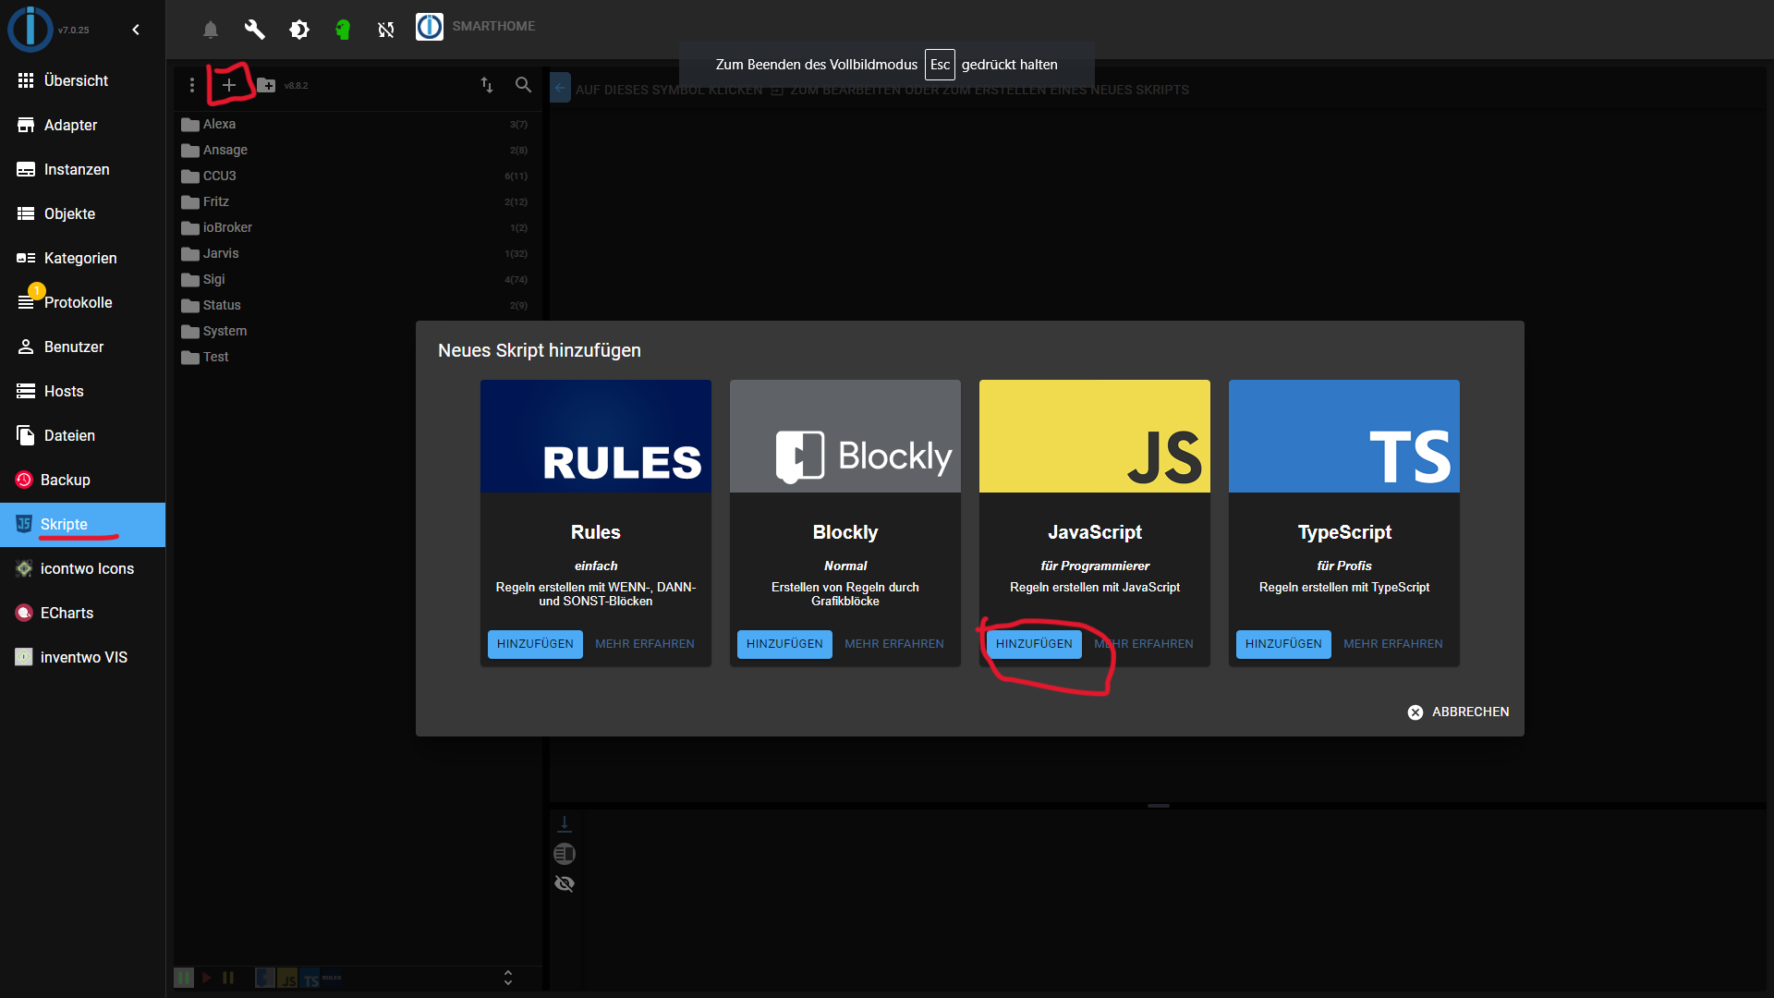Image resolution: width=1774 pixels, height=998 pixels.
Task: Click Mehr erfahren under Blockly
Action: tap(893, 644)
